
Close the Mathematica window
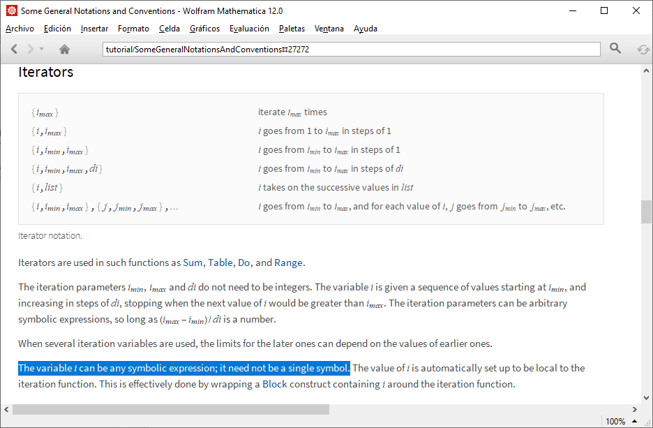636,11
